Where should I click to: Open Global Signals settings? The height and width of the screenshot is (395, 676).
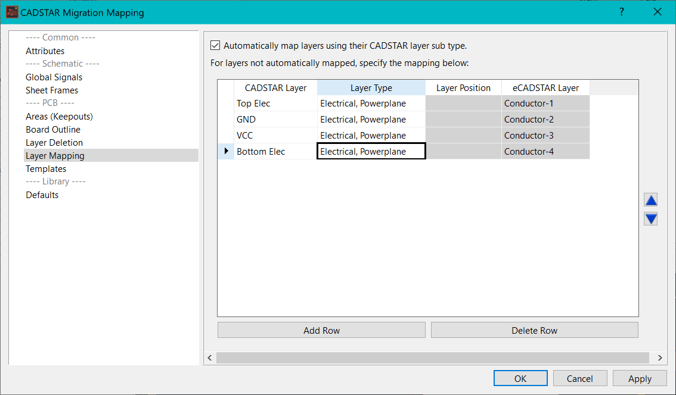pyautogui.click(x=54, y=77)
